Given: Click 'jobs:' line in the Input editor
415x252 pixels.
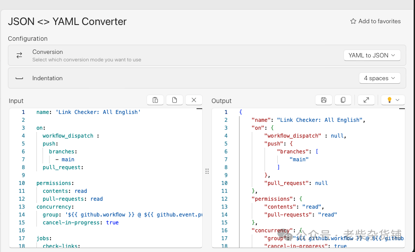Looking at the screenshot, I should (x=44, y=238).
